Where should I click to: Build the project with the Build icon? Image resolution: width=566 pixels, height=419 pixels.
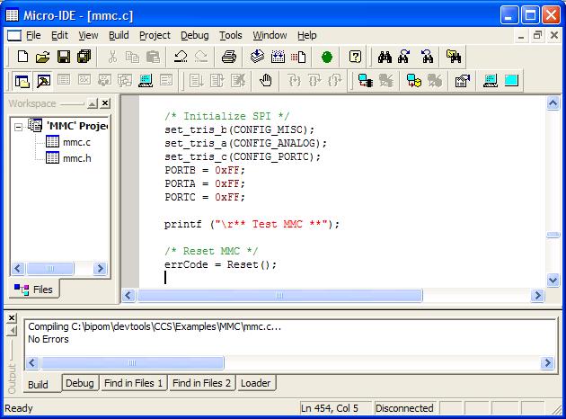coord(278,57)
